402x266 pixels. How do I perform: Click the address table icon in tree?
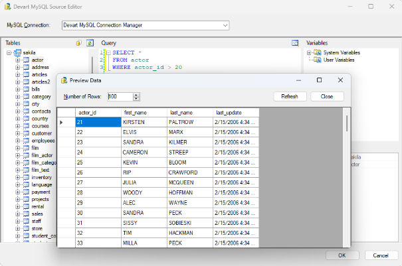coord(26,67)
